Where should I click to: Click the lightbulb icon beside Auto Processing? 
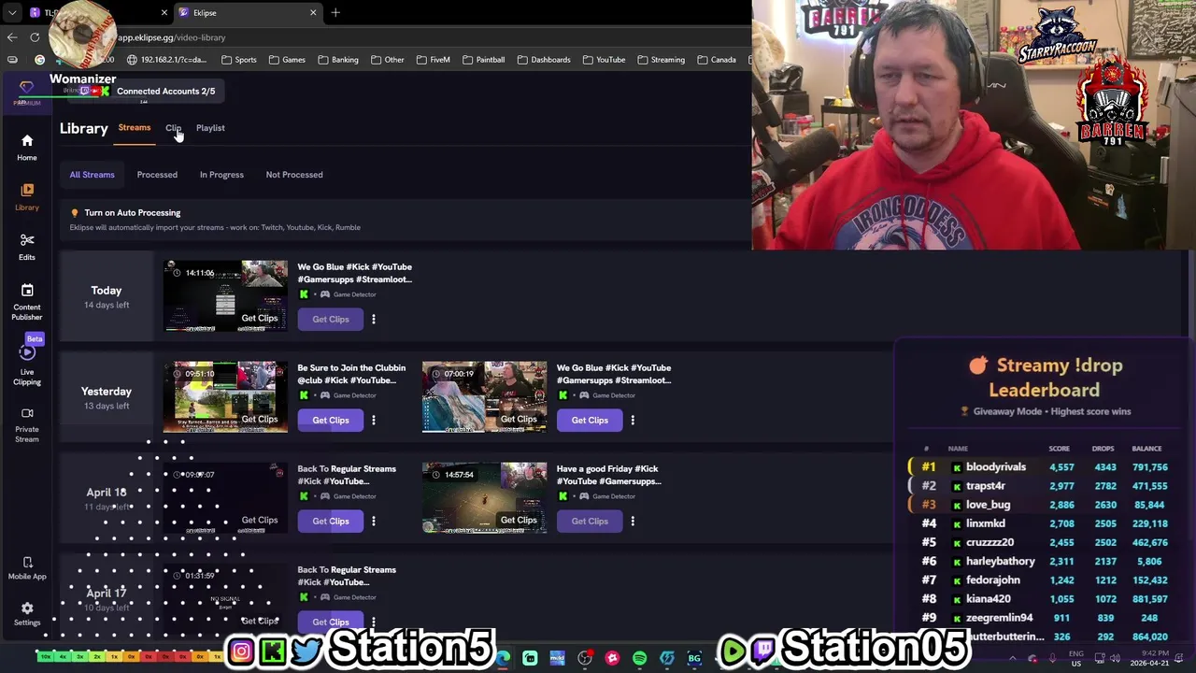pos(75,213)
